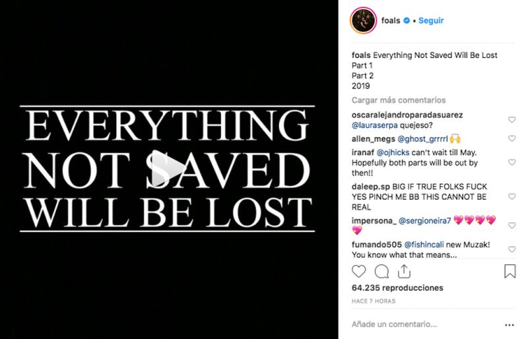Image resolution: width=528 pixels, height=339 pixels.
Task: Like fumando505's new Muzak comment
Action: pyautogui.click(x=512, y=249)
